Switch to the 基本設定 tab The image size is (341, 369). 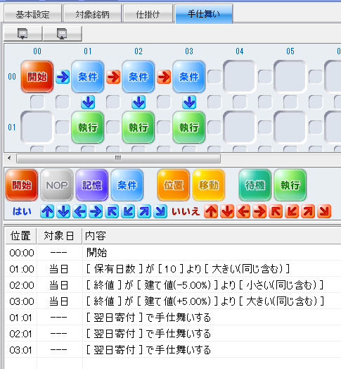click(32, 14)
